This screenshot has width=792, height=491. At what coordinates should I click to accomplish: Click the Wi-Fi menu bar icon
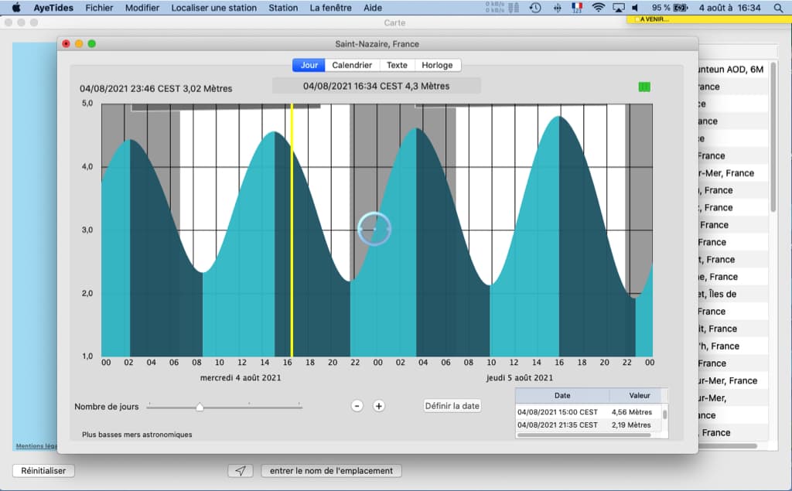click(x=598, y=8)
